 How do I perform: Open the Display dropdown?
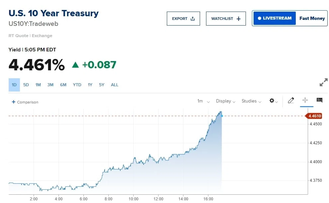(226, 101)
